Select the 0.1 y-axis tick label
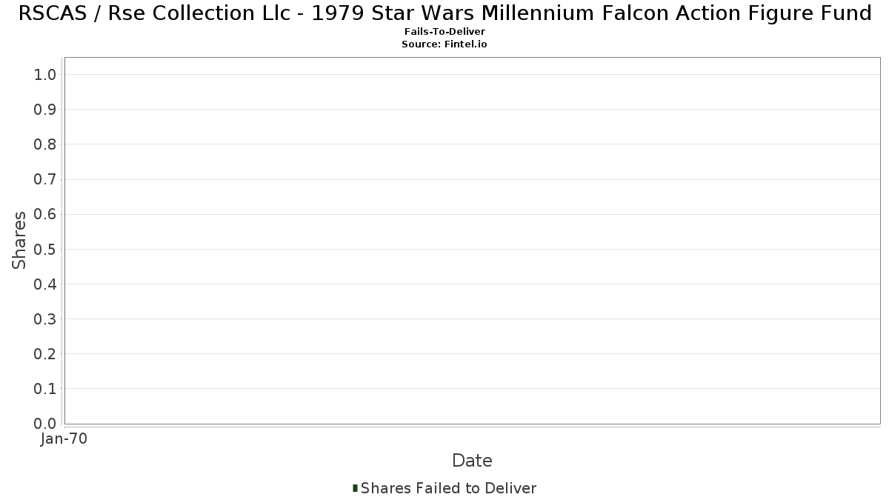The height and width of the screenshot is (500, 889). click(x=45, y=389)
